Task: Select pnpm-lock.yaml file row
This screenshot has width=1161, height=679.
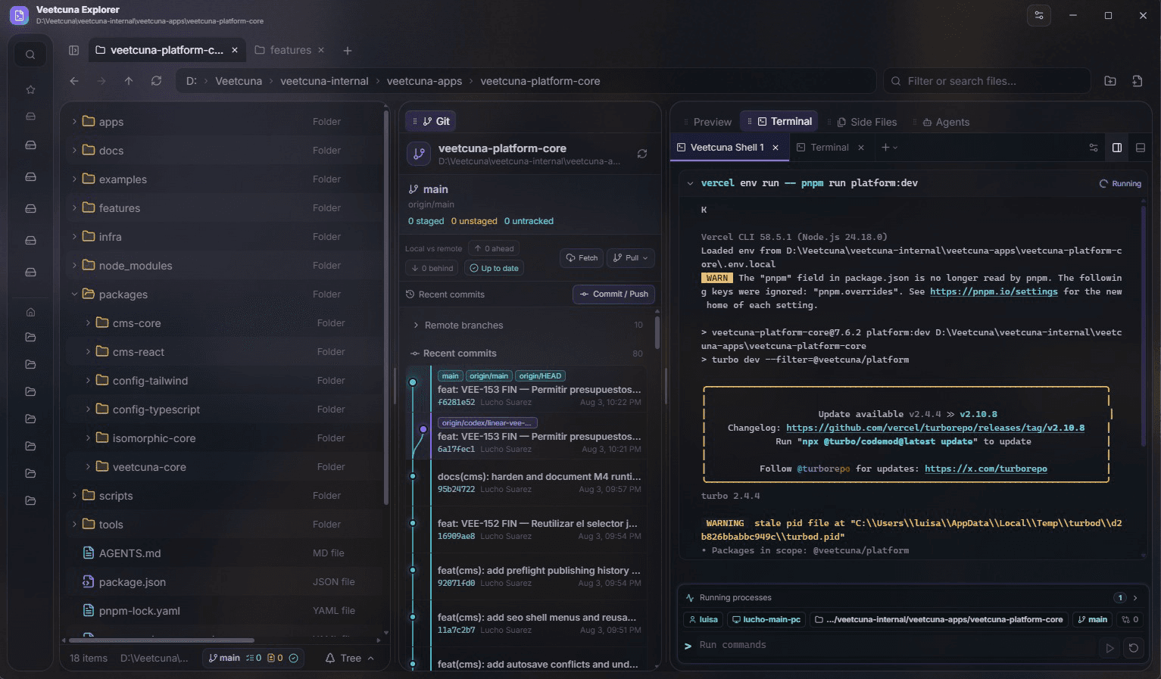Action: (x=224, y=611)
